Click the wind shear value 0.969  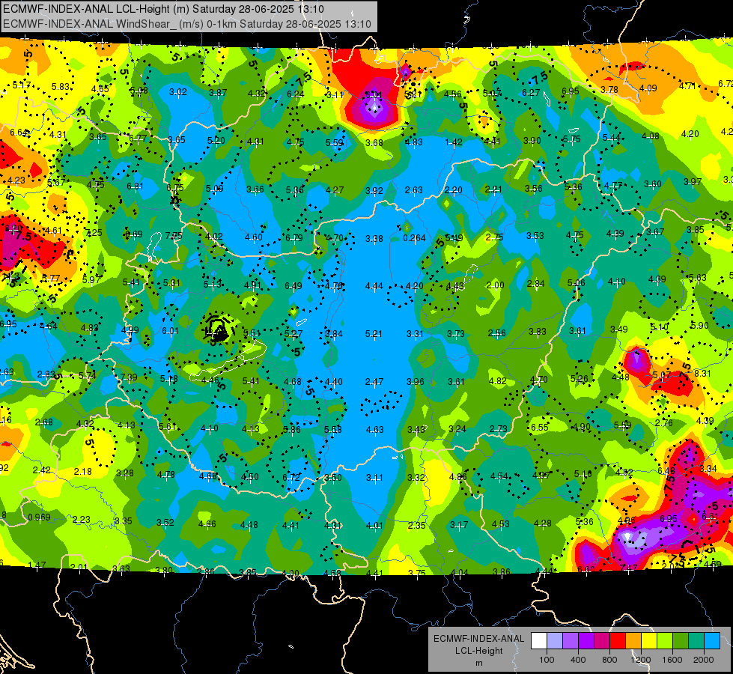tap(39, 517)
